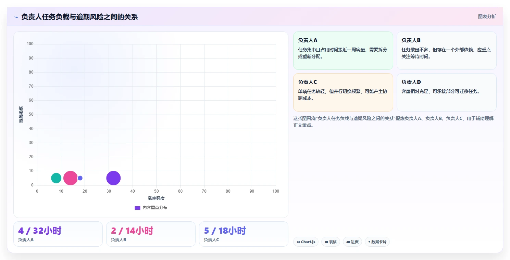Click the 负责人B label under 2 / 14小时
510x260 pixels.
click(119, 240)
